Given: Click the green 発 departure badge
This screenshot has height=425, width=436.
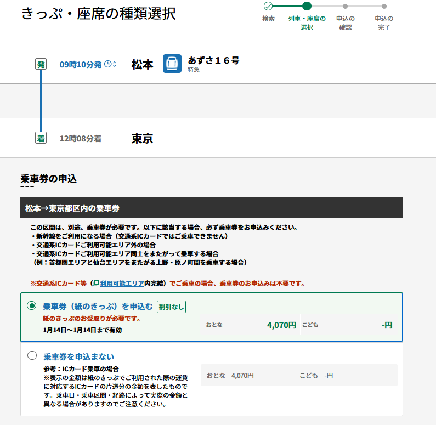Looking at the screenshot, I should [41, 64].
